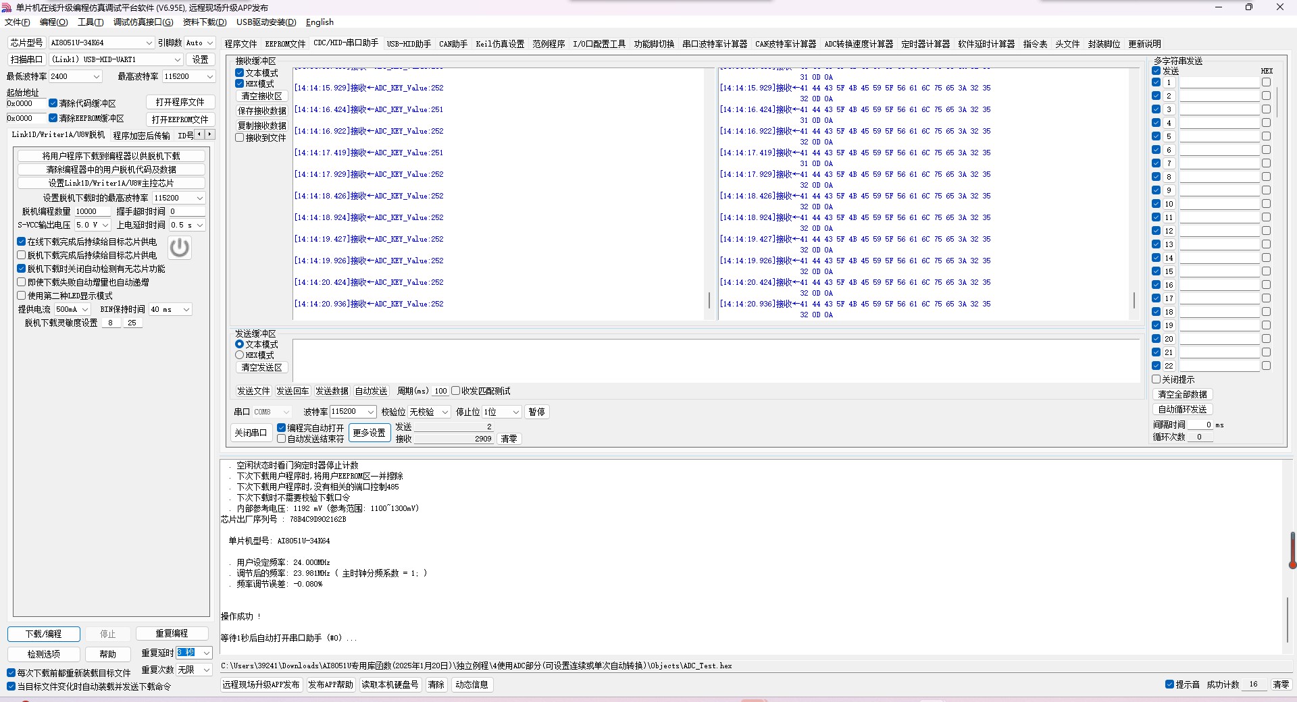Screen dimensions: 1297x702
Task: Expand the 扫描串口 port dropdown
Action: [178, 59]
